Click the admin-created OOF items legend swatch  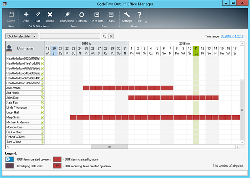click(x=57, y=159)
